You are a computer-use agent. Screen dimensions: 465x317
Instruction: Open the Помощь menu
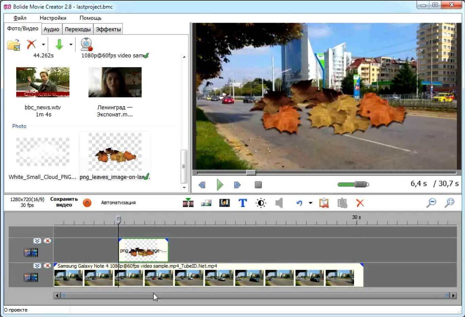point(90,18)
